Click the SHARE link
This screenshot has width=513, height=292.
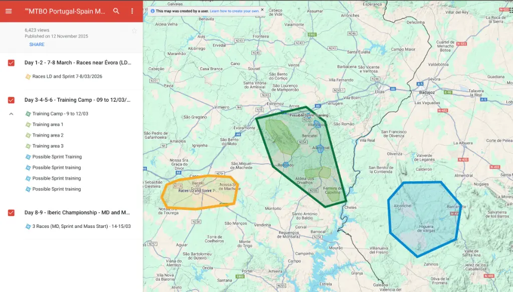tap(37, 45)
